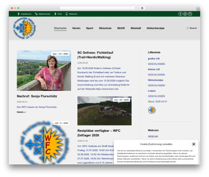Click the GESCHLOSSEN status under großer Lift
The image size is (209, 177).
156,64
